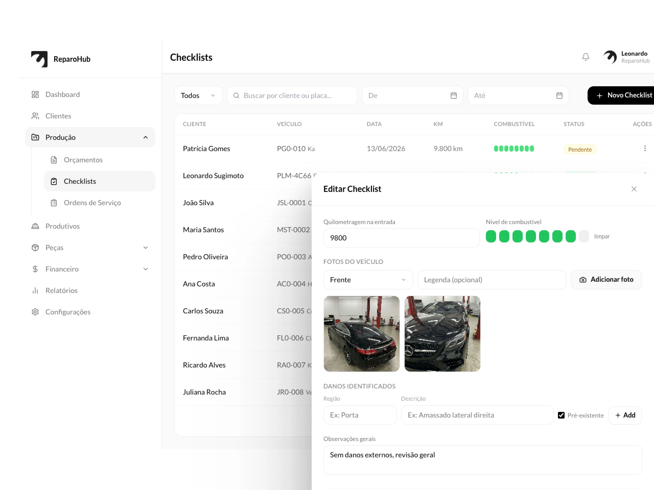
Task: Collapse the Produção section chevron
Action: (145, 137)
